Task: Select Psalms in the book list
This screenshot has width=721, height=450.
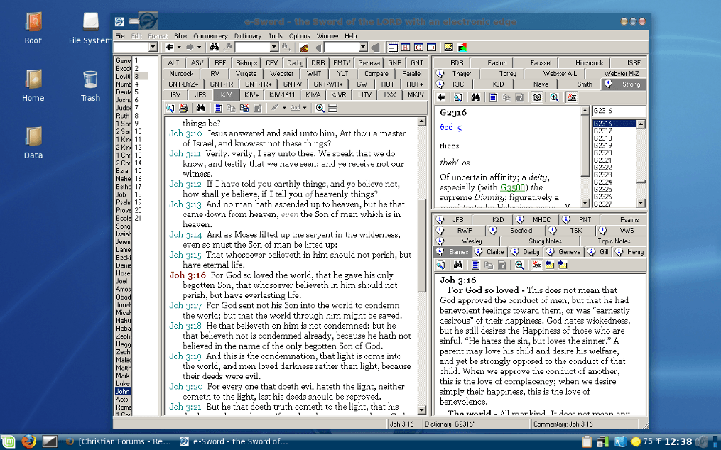Action: (123, 202)
